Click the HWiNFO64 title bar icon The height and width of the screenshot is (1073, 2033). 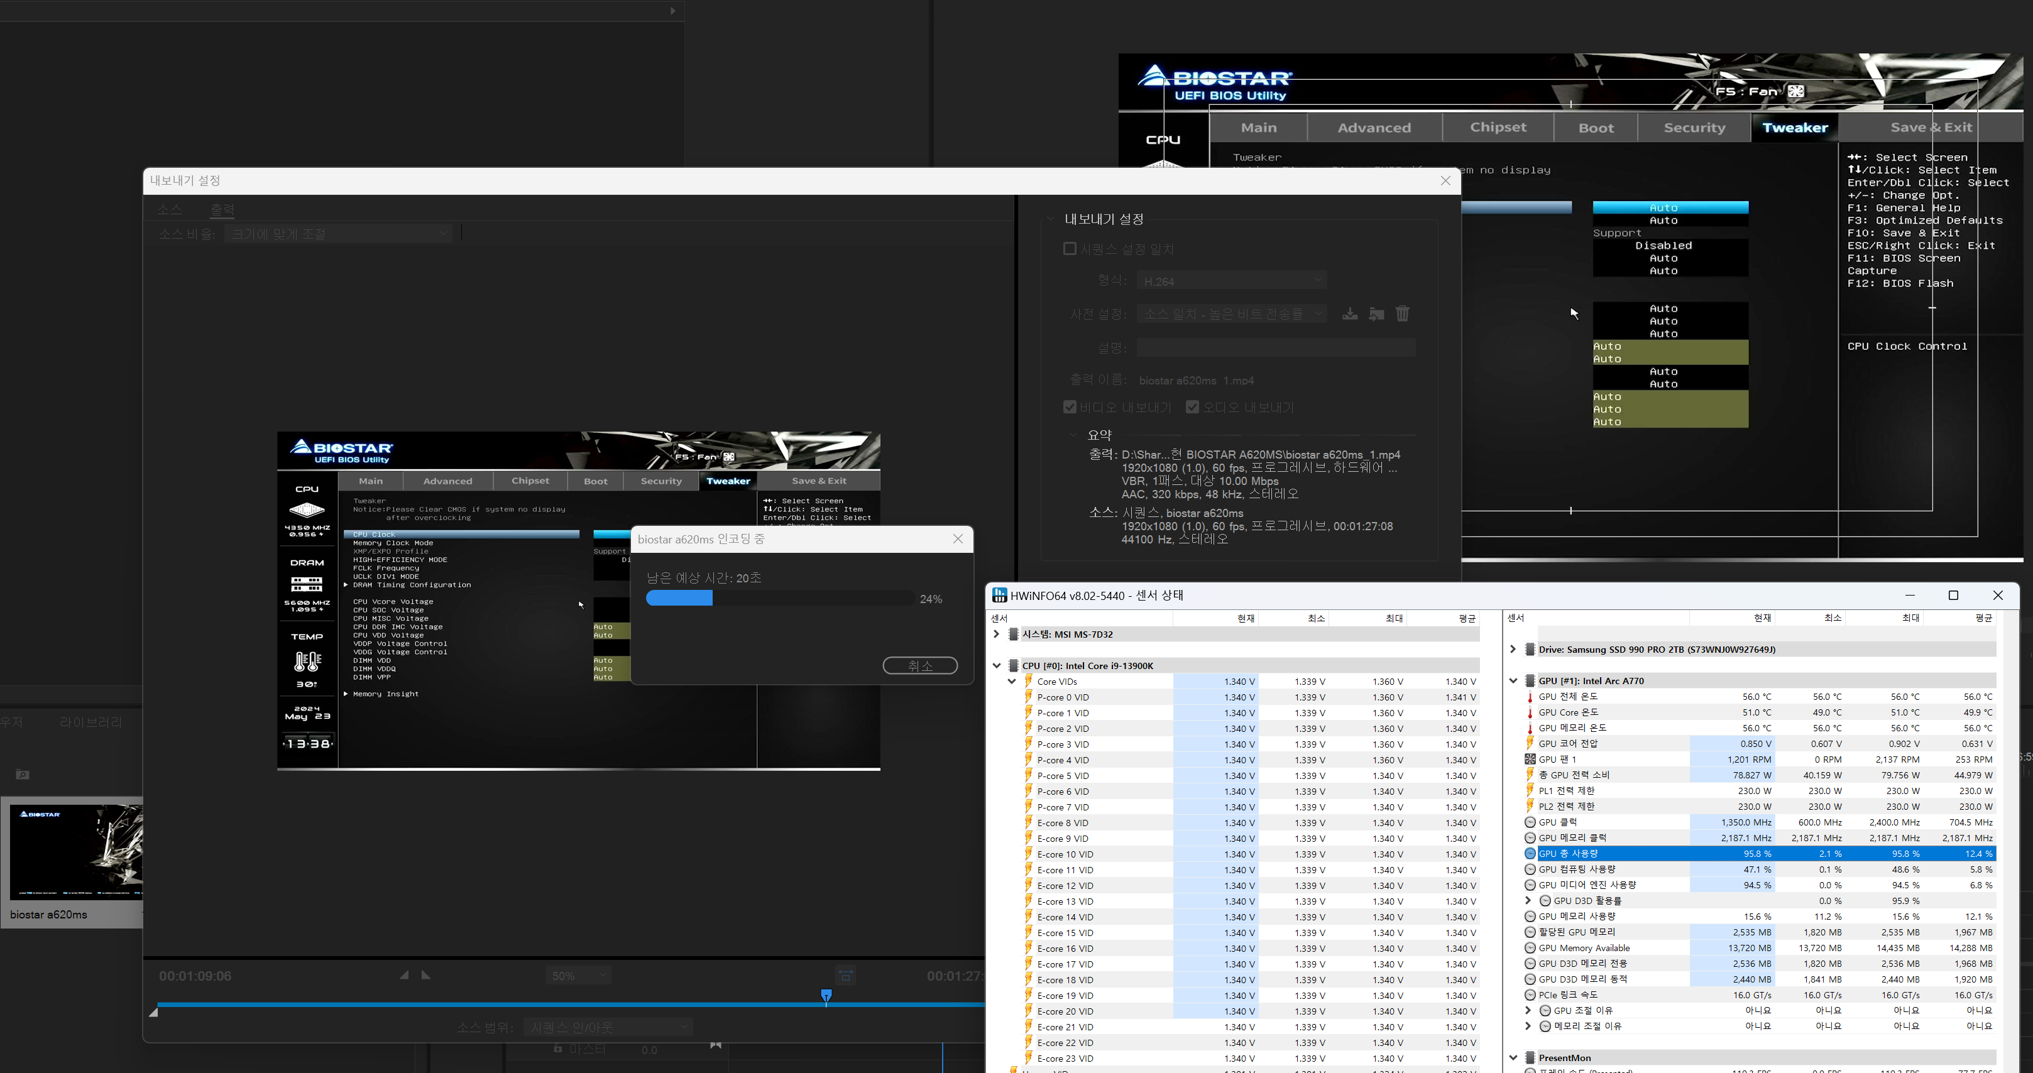point(1000,595)
